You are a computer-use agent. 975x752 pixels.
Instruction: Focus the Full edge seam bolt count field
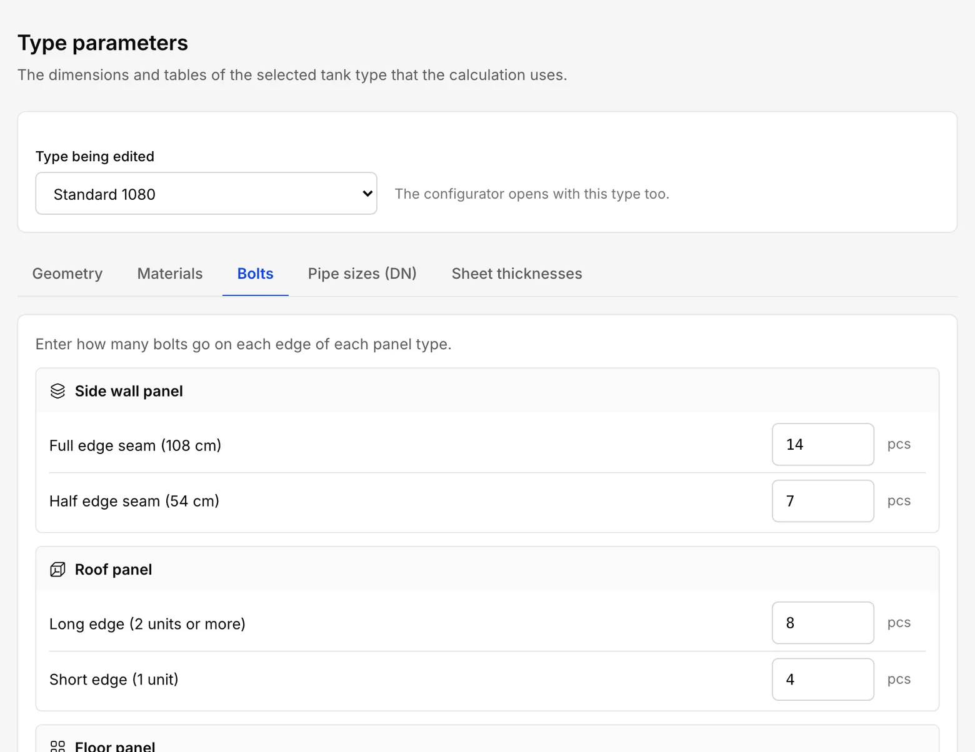823,445
